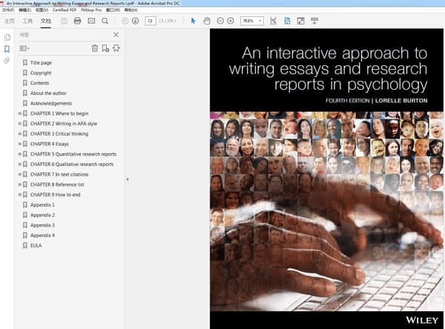Expand CHAPTER 7 In-text citations
The height and width of the screenshot is (329, 445).
click(19, 174)
